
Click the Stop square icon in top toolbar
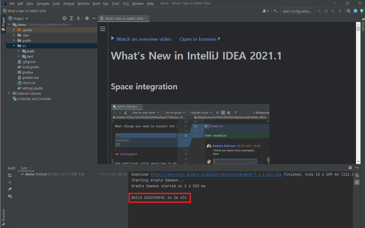click(340, 11)
